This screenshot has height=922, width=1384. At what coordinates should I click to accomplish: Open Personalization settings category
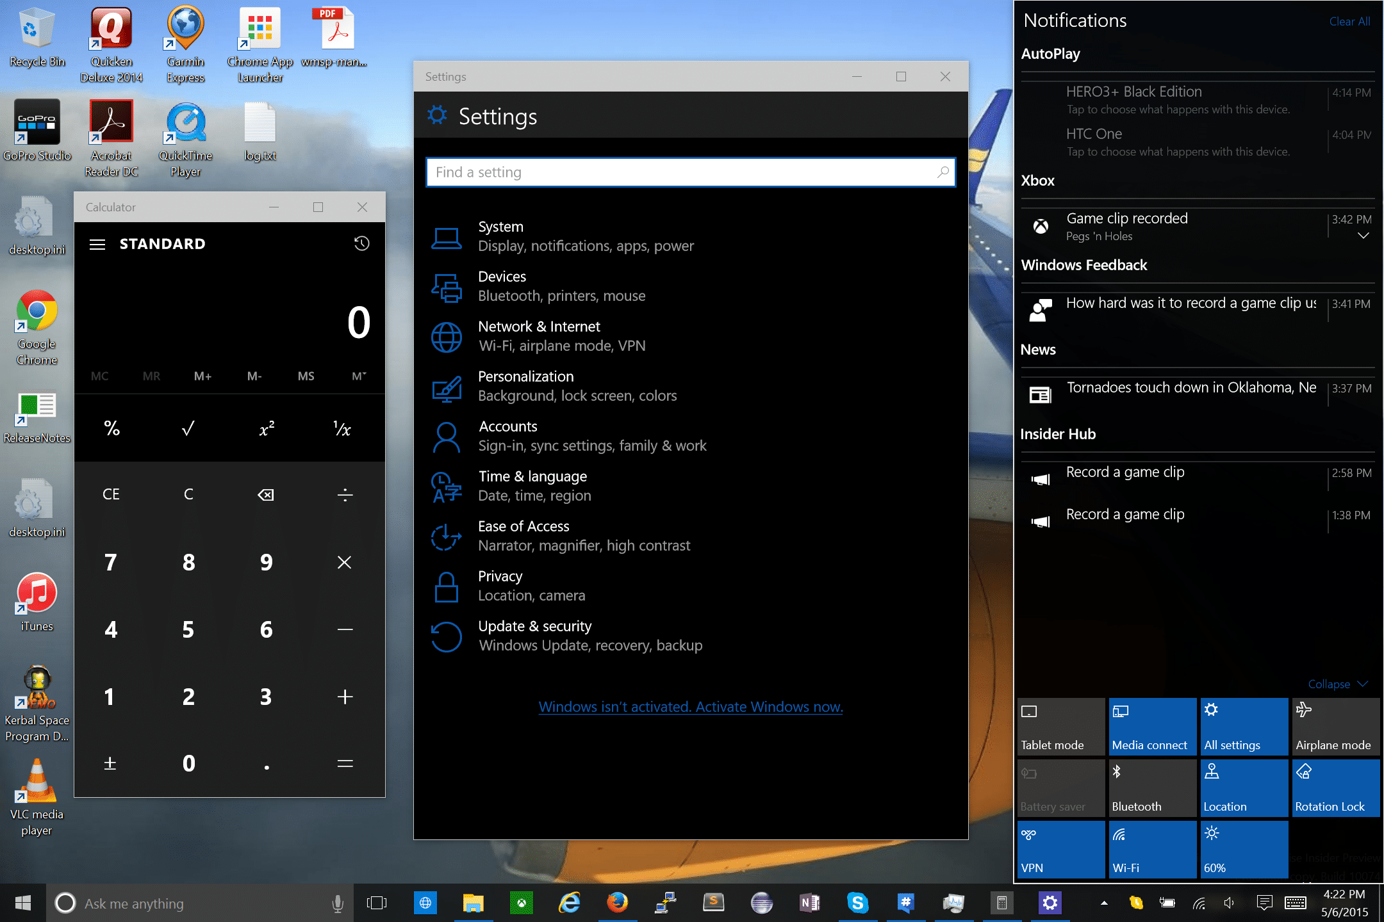coord(691,386)
